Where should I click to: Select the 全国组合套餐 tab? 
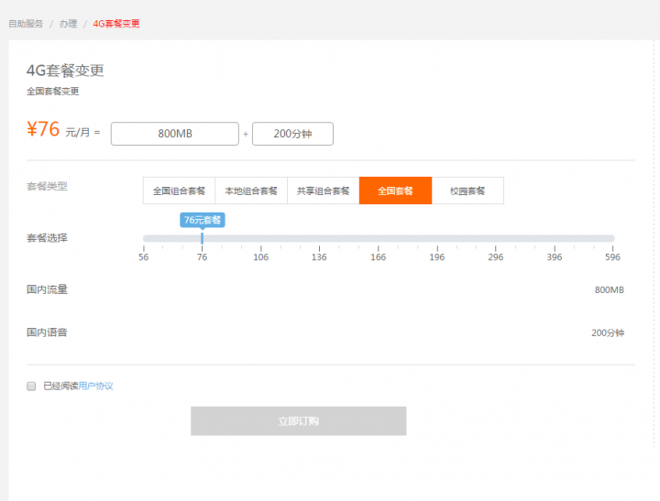pos(179,191)
